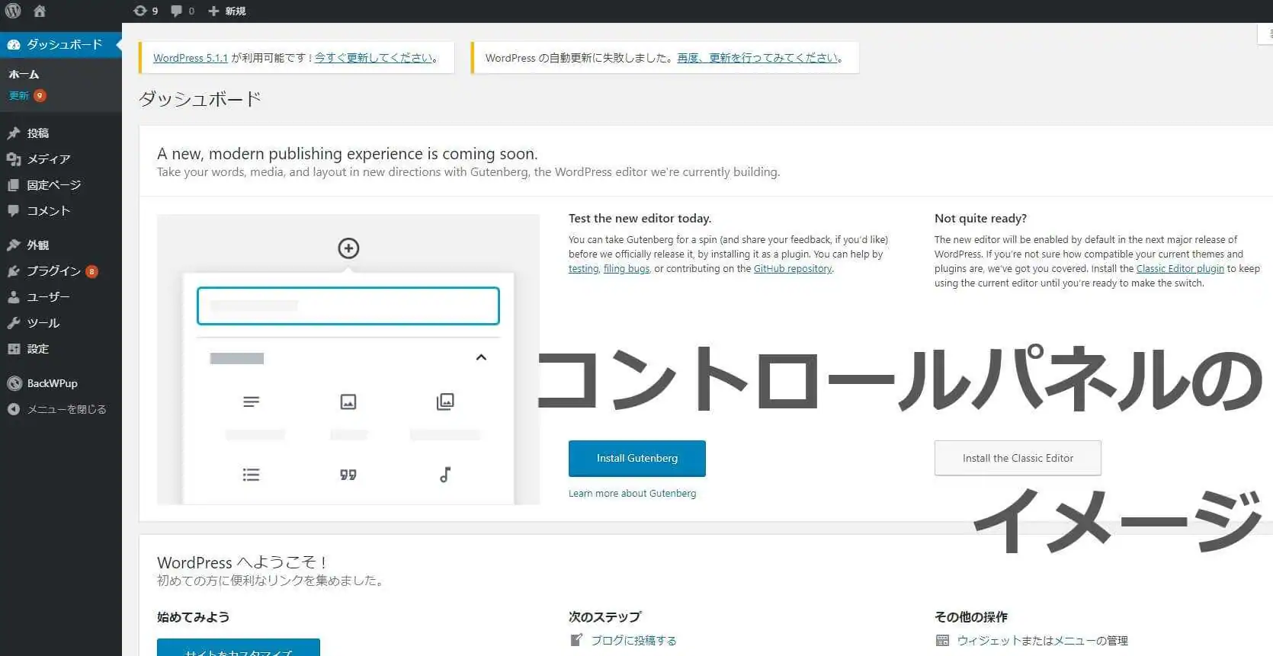This screenshot has height=656, width=1273.
Task: Click the 新規 new content button
Action: [227, 11]
